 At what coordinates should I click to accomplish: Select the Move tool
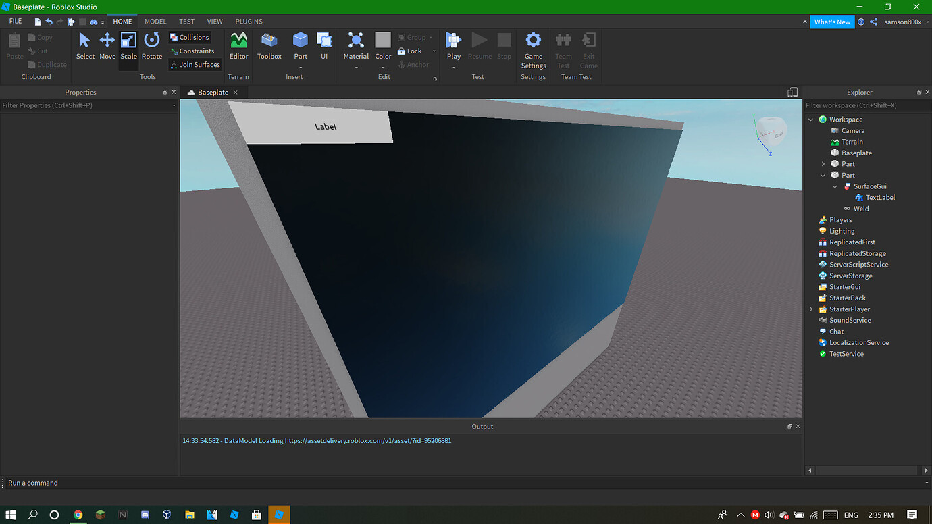(107, 47)
